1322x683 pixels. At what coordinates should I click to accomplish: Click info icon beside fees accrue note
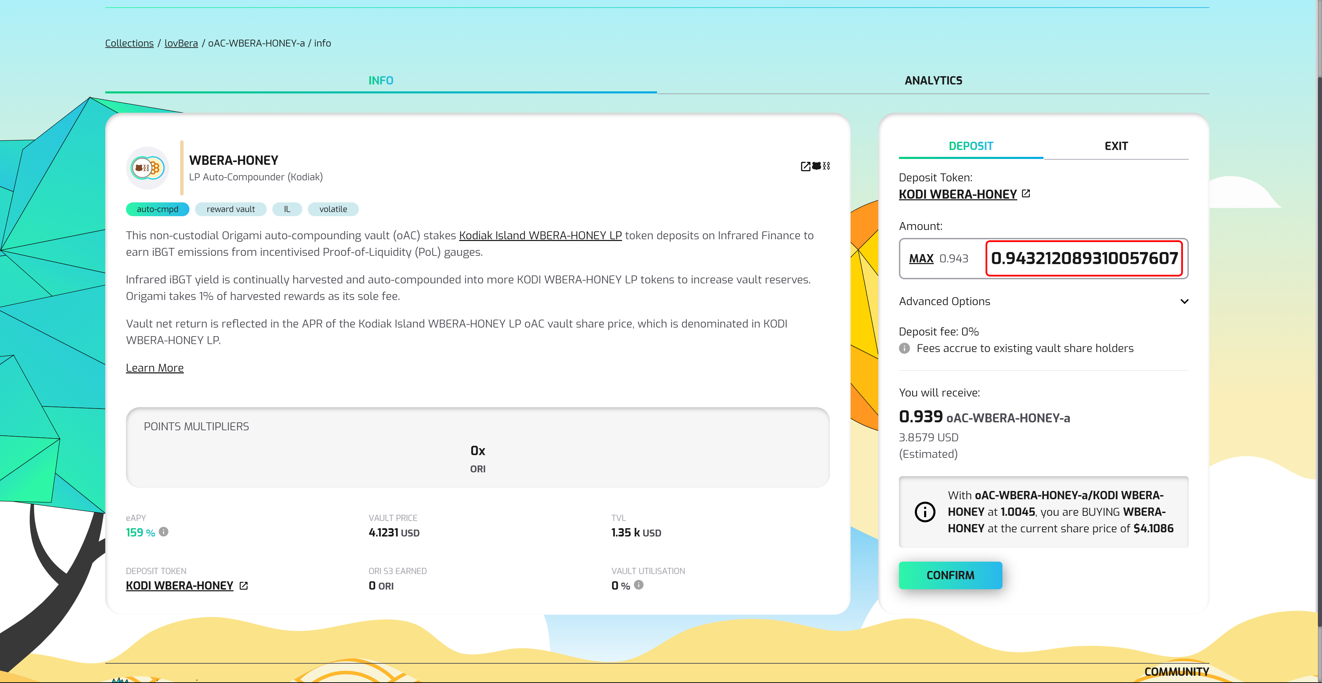[904, 348]
